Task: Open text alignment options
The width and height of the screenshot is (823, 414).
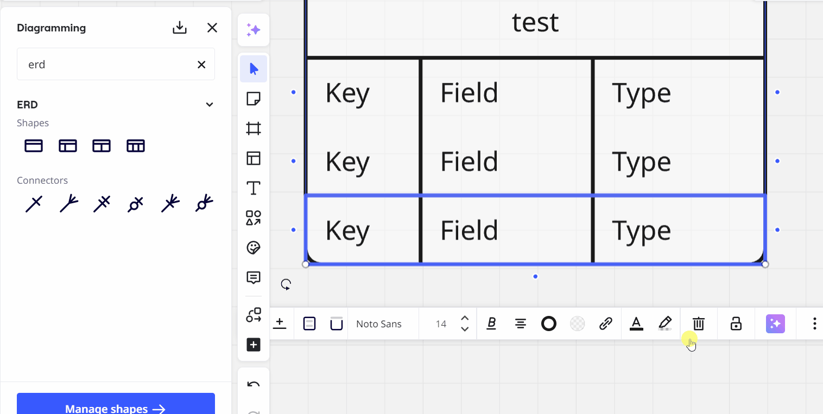Action: click(x=520, y=324)
